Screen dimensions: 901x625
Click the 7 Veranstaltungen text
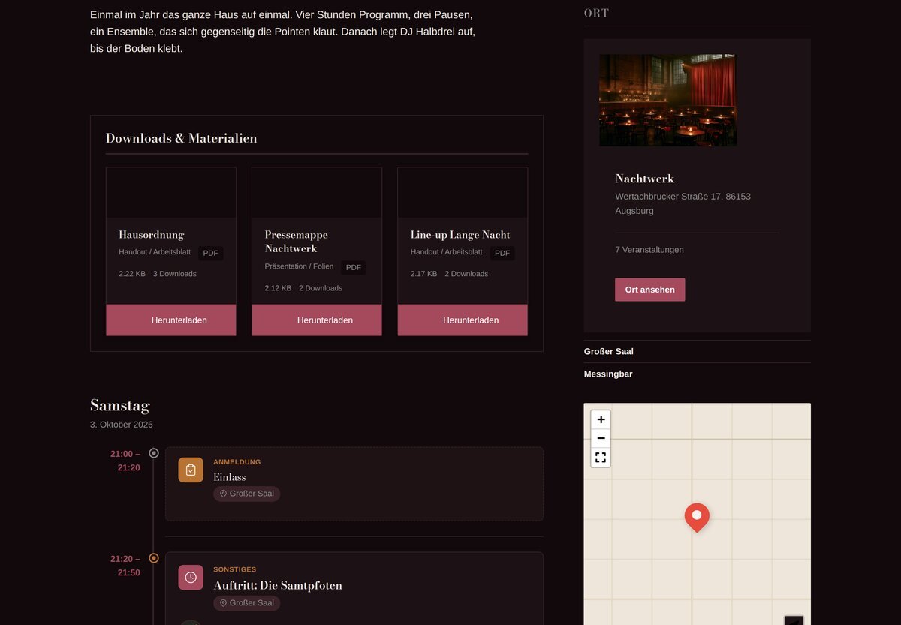point(649,250)
